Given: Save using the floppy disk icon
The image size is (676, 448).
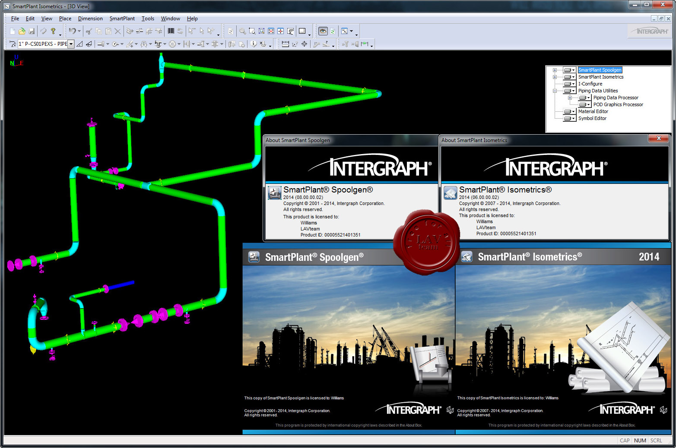Looking at the screenshot, I should point(32,31).
